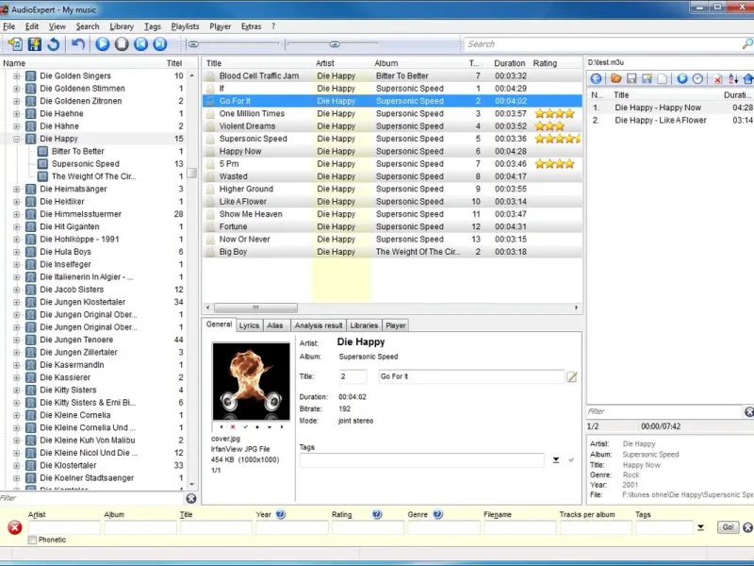Enable the Phonetic checkbox

[x=33, y=540]
